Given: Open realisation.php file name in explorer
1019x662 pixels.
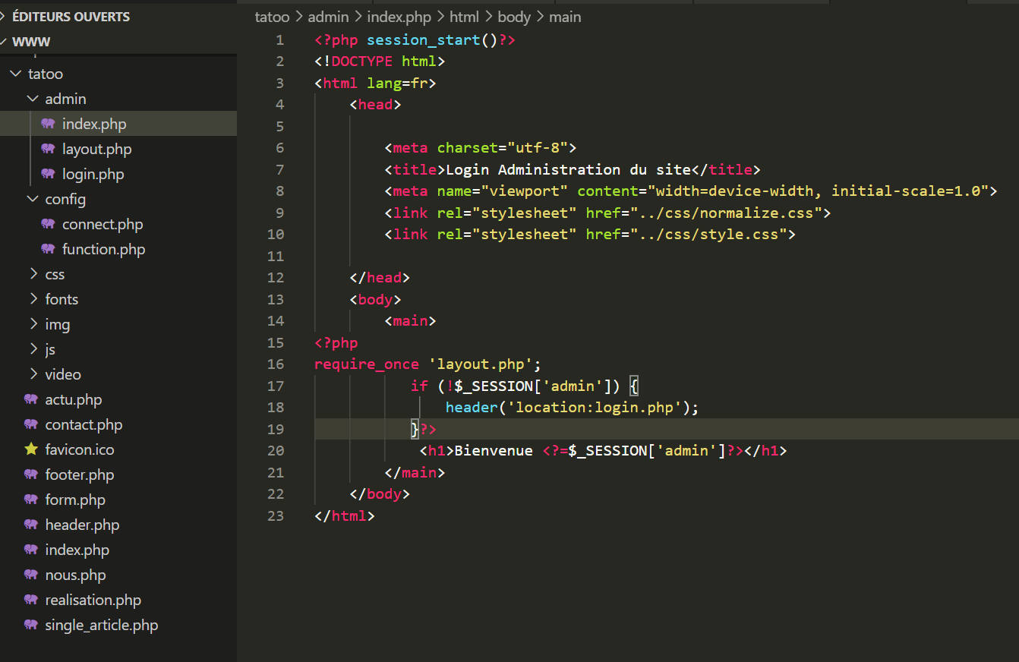Looking at the screenshot, I should [x=93, y=600].
